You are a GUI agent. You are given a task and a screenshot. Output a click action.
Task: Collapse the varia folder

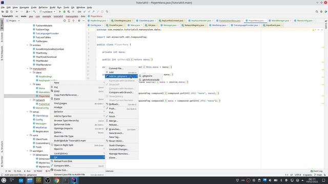click(x=27, y=135)
